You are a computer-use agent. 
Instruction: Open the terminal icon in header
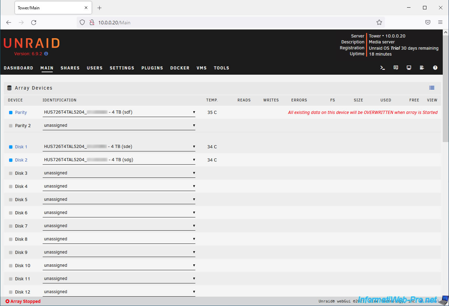point(383,68)
